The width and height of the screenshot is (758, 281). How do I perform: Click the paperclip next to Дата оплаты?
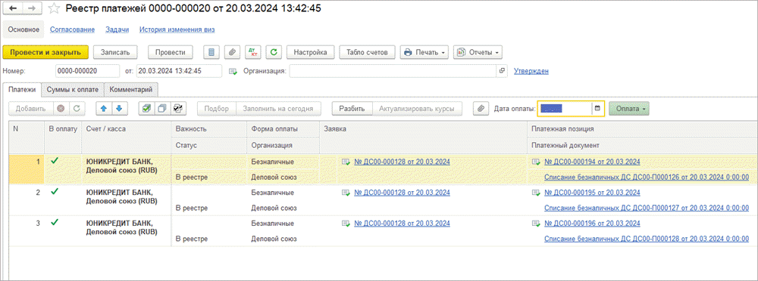pos(481,109)
